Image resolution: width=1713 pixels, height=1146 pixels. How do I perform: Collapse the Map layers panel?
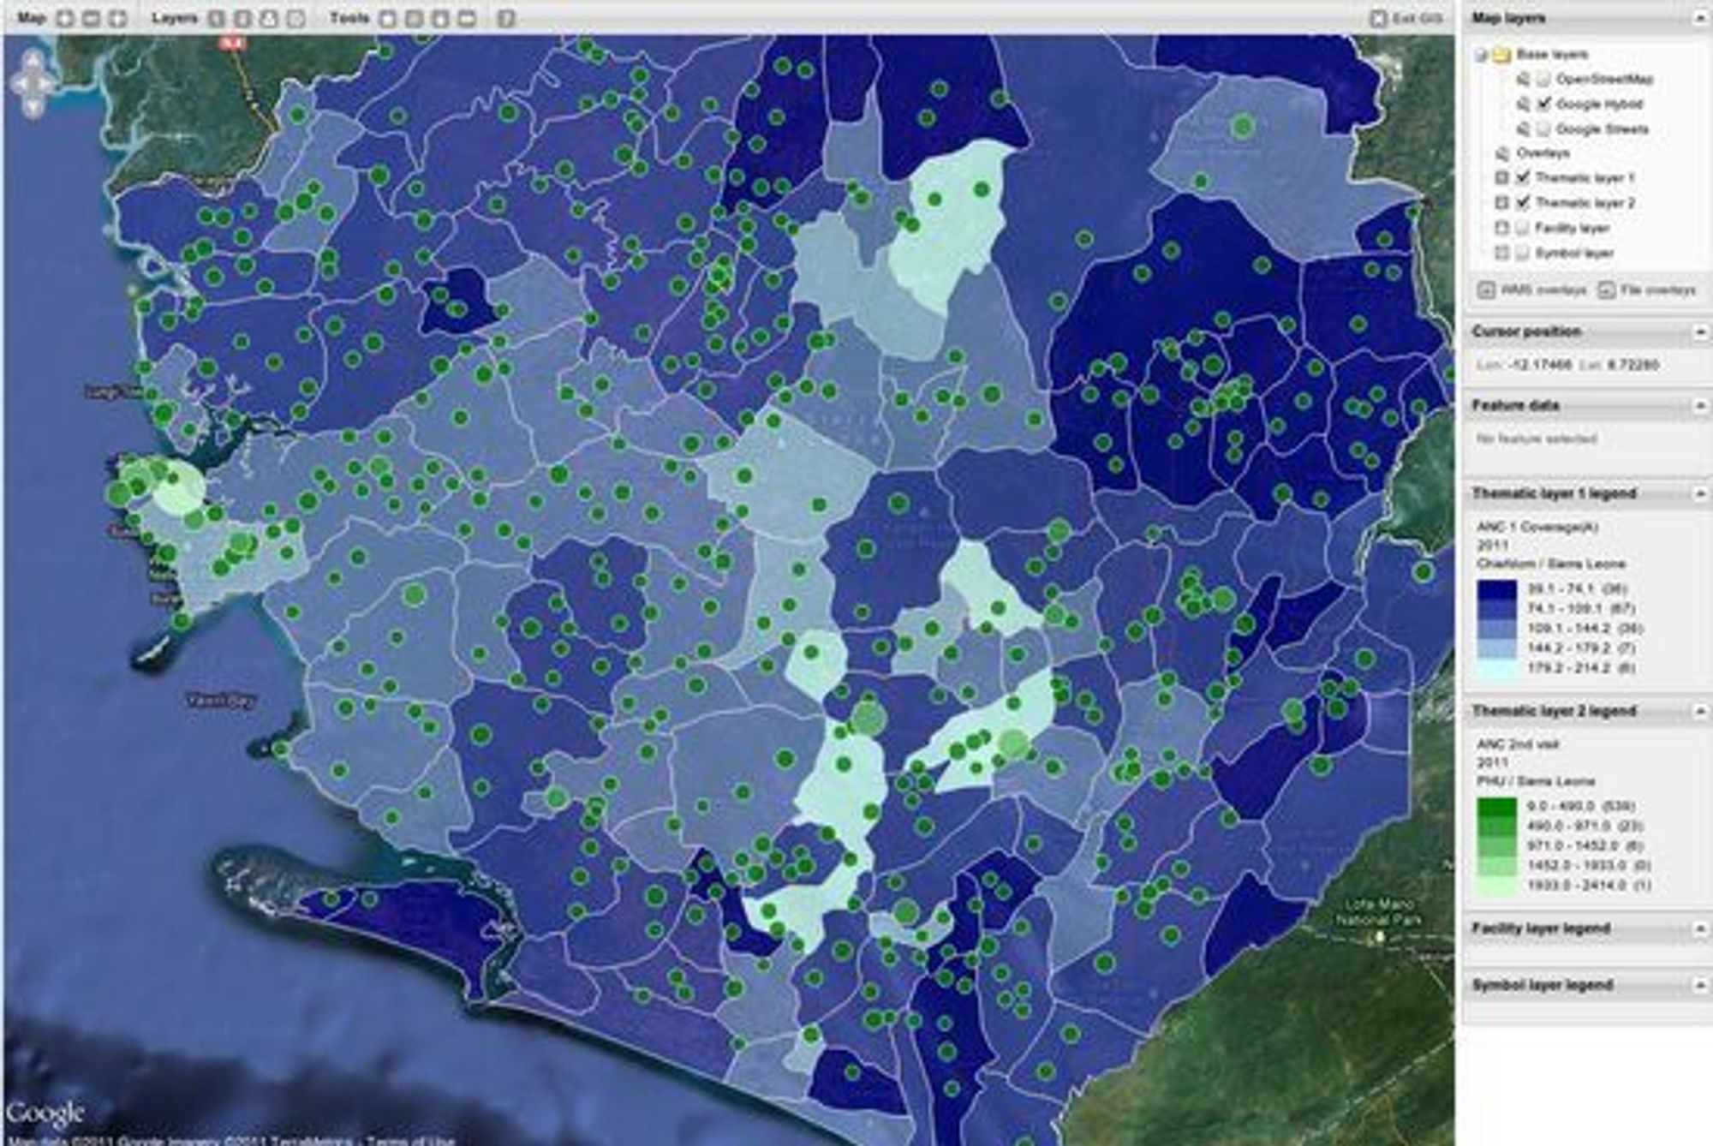(1700, 18)
